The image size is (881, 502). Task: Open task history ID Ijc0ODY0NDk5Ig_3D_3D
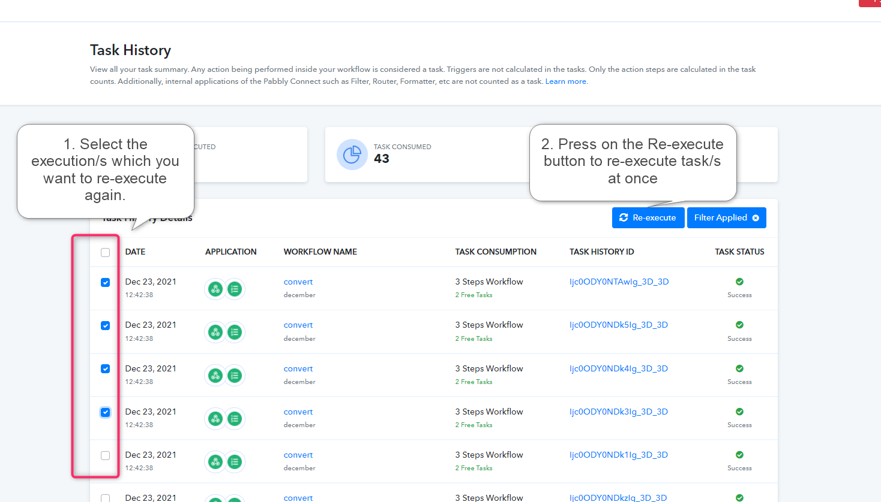[619, 325]
